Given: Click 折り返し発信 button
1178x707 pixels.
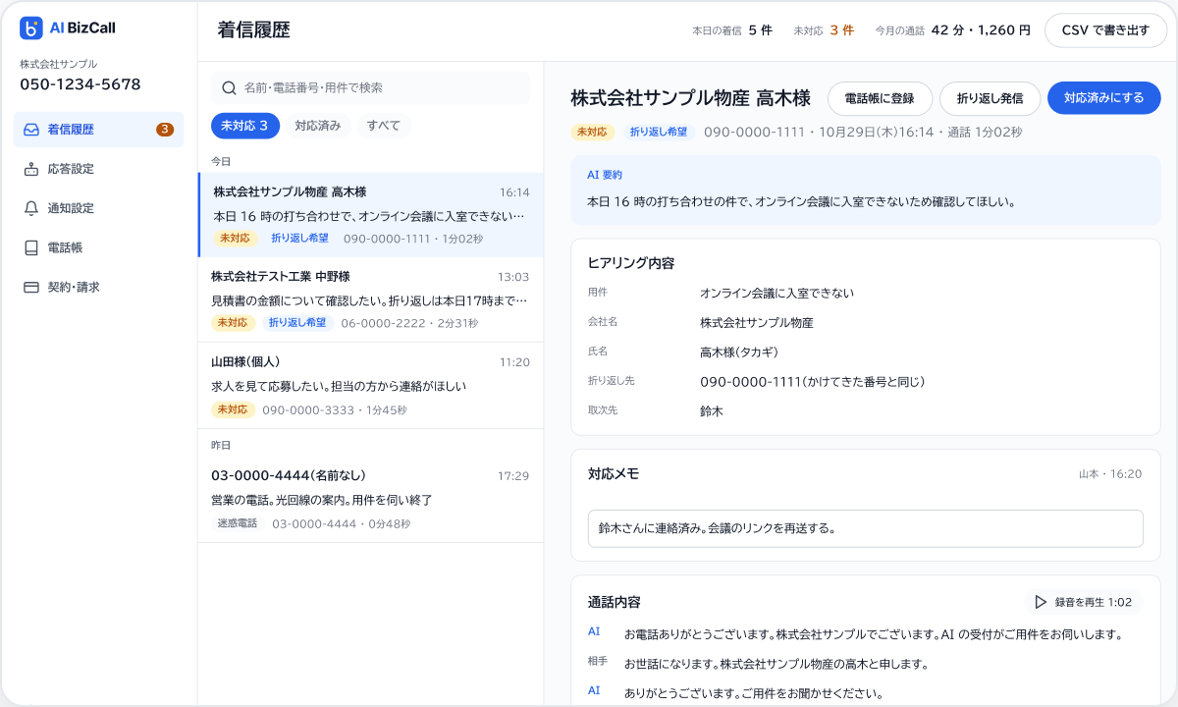Looking at the screenshot, I should (990, 98).
